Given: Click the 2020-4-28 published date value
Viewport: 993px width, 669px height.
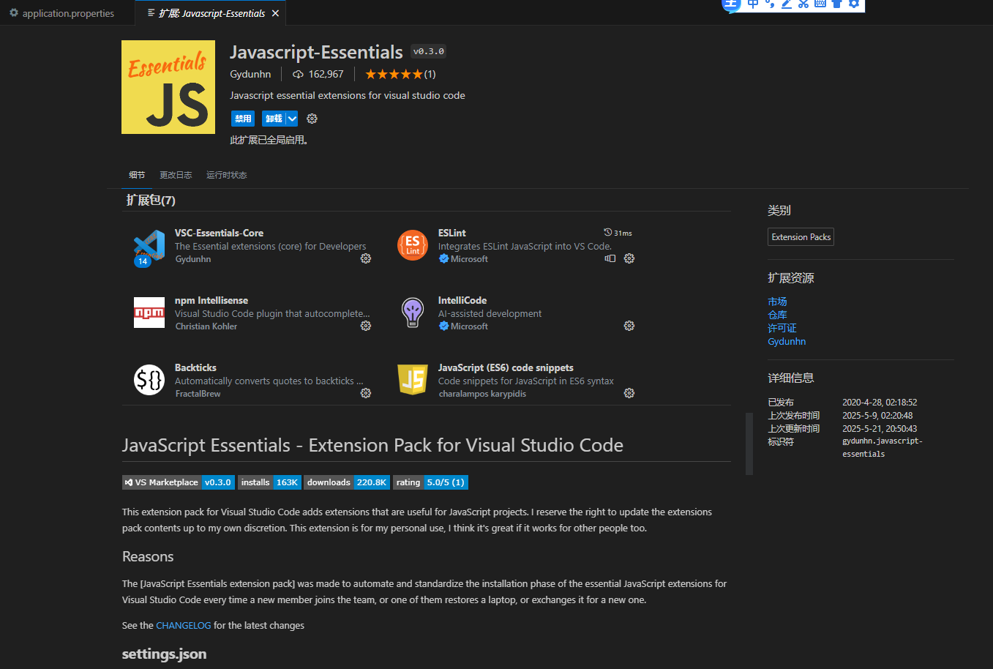Looking at the screenshot, I should (x=880, y=402).
